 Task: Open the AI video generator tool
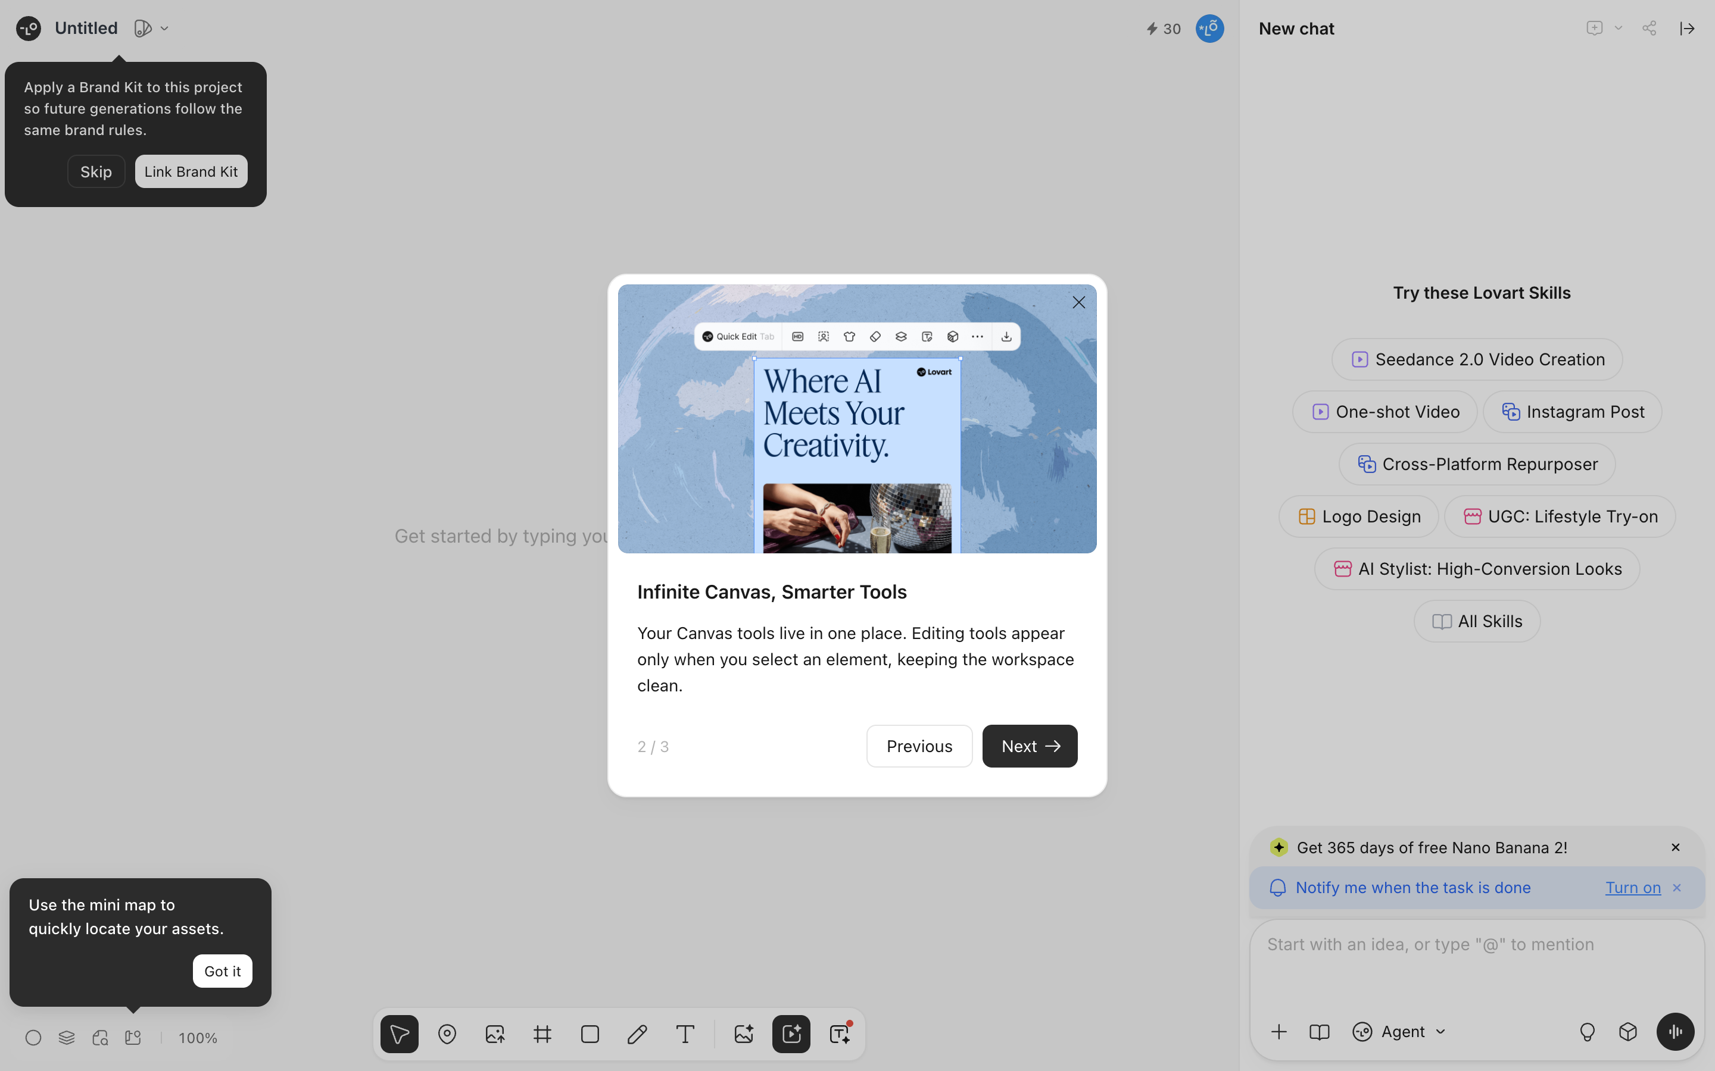(x=791, y=1034)
